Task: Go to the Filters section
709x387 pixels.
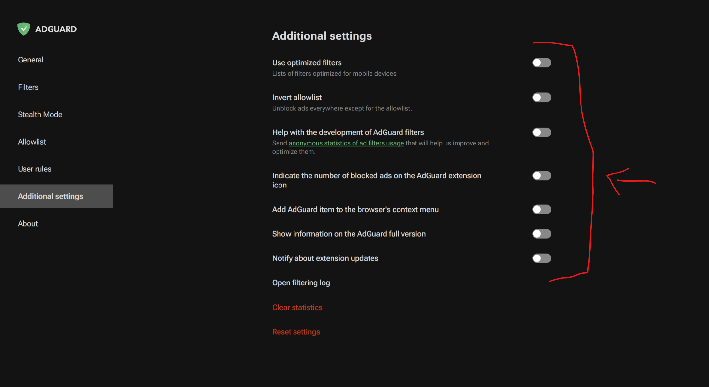Action: [x=28, y=87]
